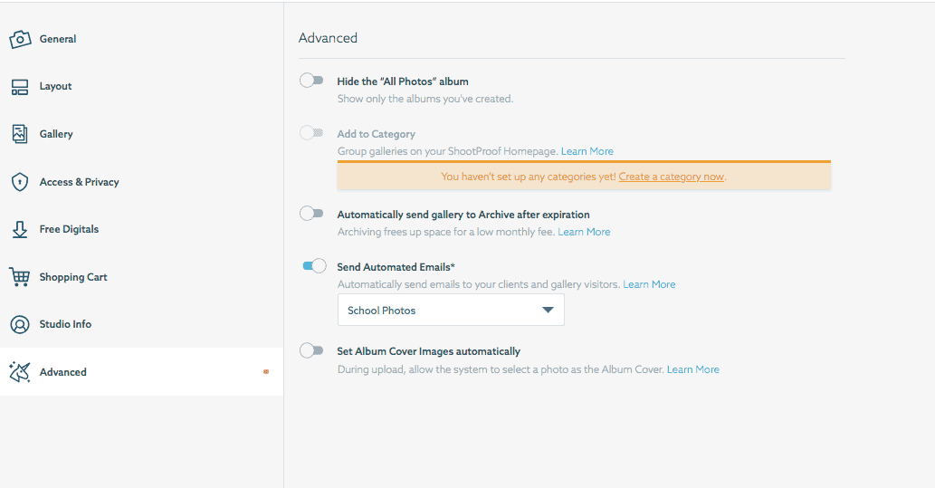Select the Advanced section label

pos(63,372)
